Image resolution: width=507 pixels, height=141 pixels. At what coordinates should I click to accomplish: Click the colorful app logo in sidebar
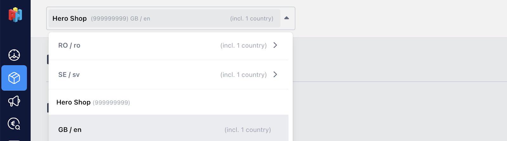tap(15, 15)
